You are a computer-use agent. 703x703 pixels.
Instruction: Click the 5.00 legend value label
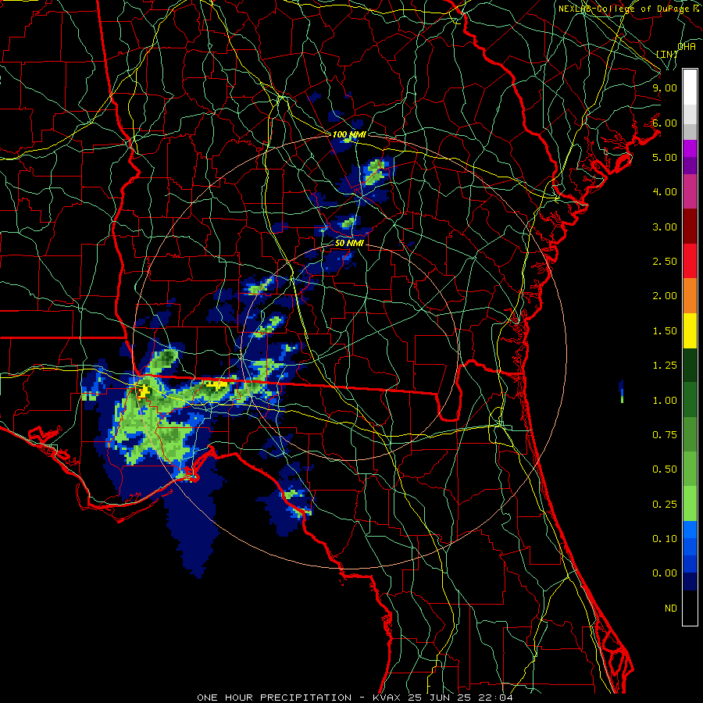click(x=665, y=157)
